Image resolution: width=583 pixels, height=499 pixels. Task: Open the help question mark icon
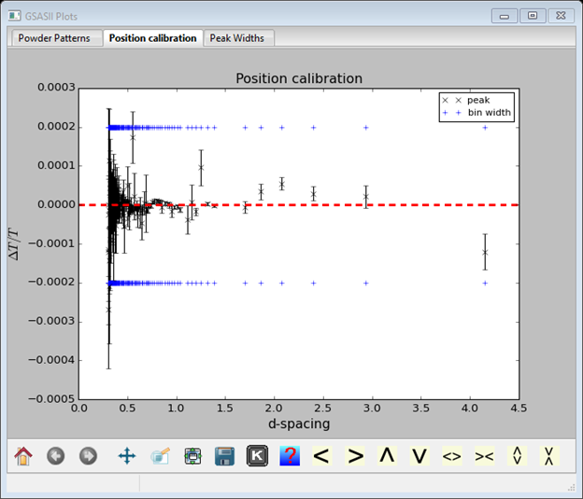[x=290, y=456]
